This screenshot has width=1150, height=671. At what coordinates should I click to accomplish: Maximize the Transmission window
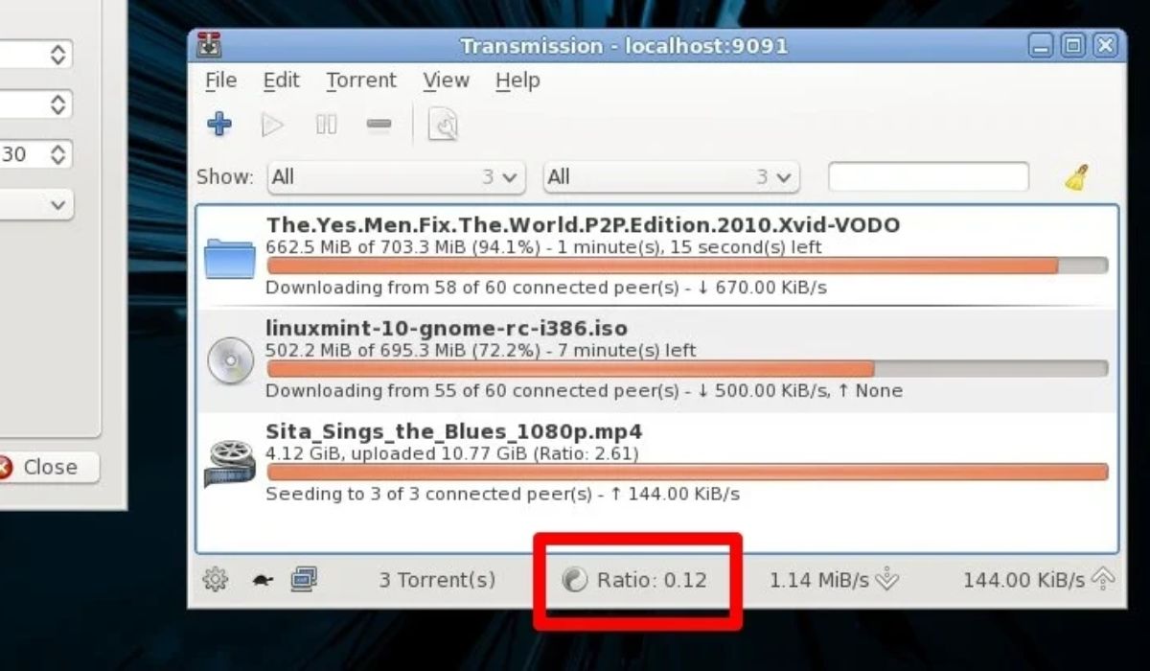click(x=1073, y=45)
